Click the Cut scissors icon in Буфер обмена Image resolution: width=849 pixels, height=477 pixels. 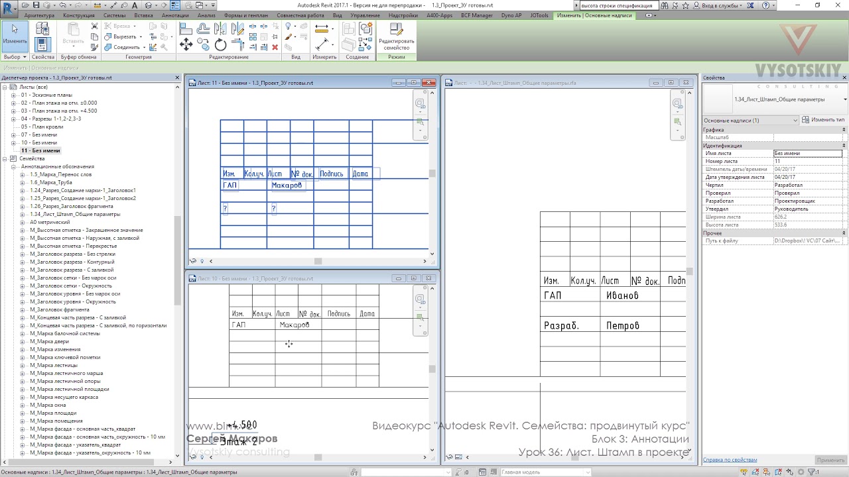[94, 26]
